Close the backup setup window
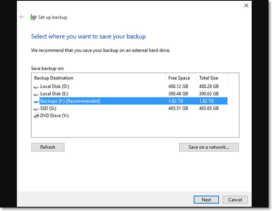 246,5
